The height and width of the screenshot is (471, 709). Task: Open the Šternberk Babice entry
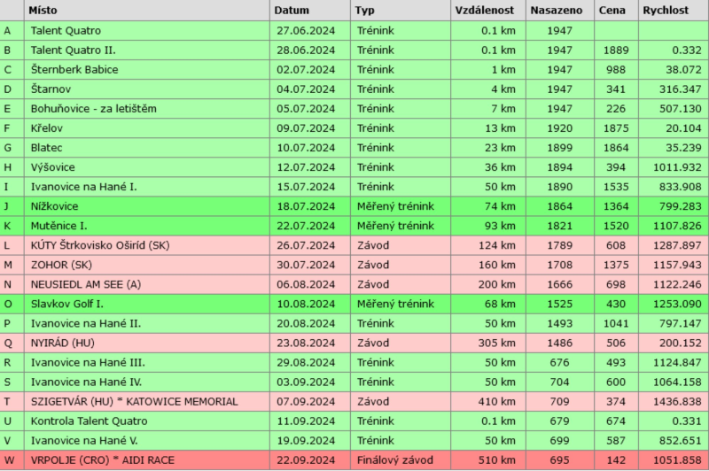point(74,69)
